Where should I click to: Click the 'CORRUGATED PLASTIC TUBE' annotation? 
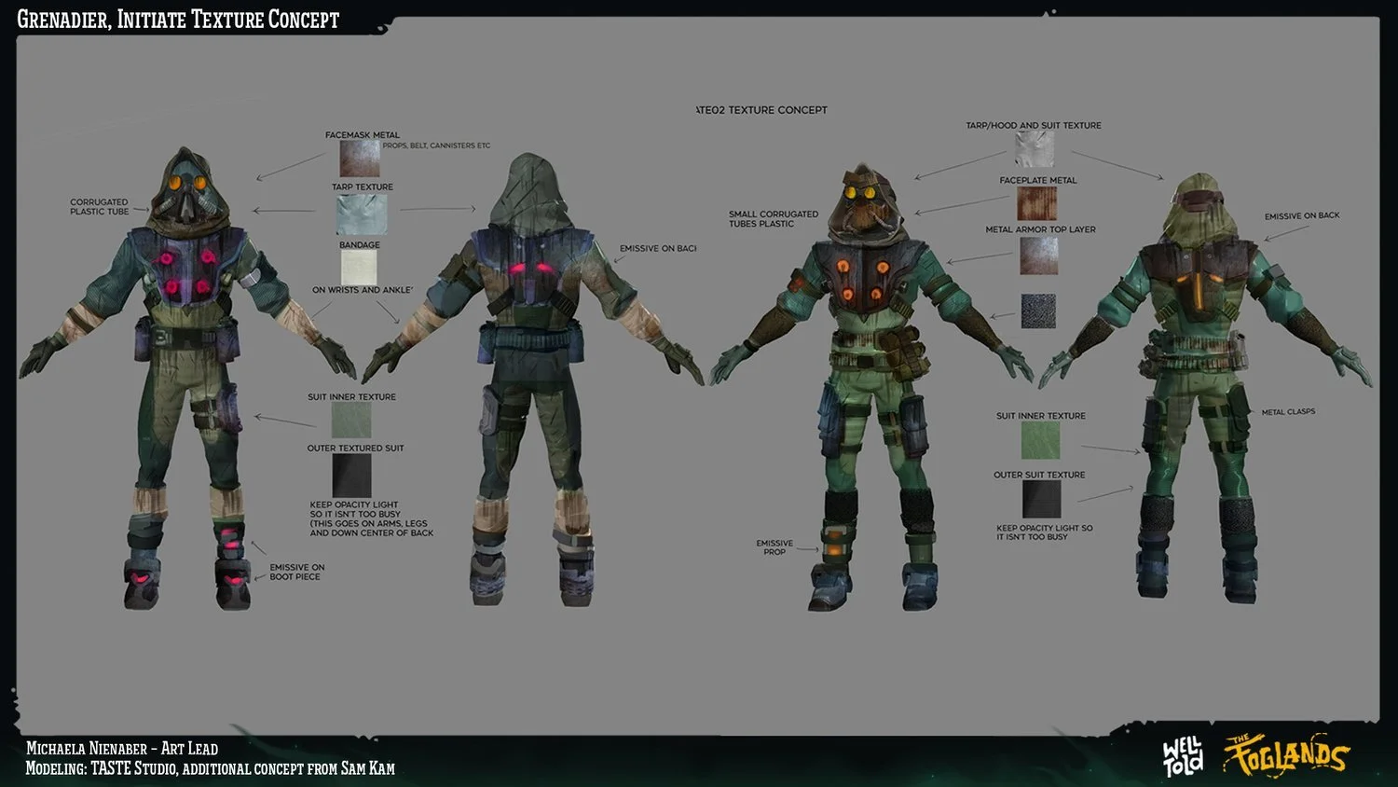pyautogui.click(x=99, y=207)
